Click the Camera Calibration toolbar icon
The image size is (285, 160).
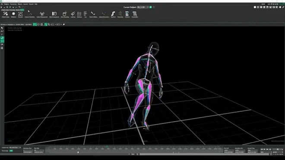click(29, 14)
